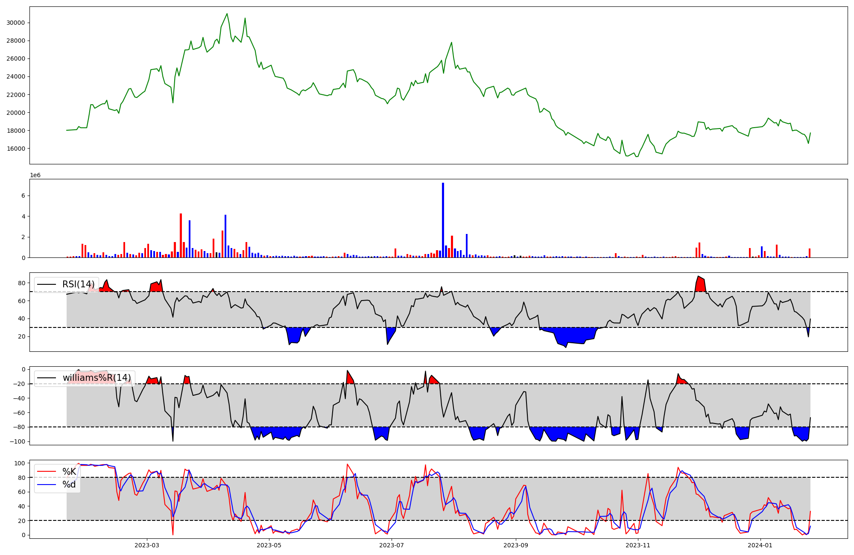Click the blue %d legend line swatch
Image resolution: width=854 pixels, height=555 pixels.
[47, 485]
